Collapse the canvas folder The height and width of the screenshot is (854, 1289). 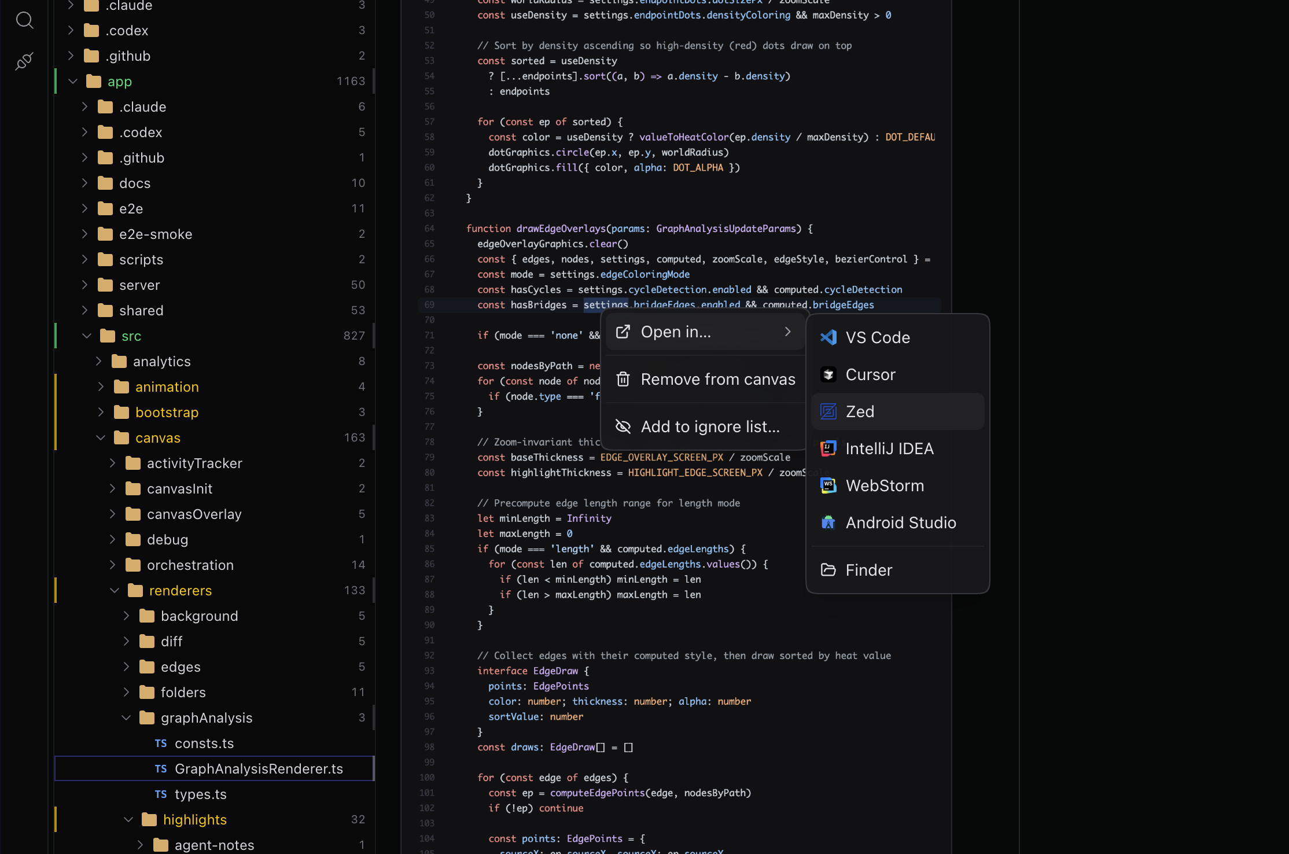click(x=101, y=438)
